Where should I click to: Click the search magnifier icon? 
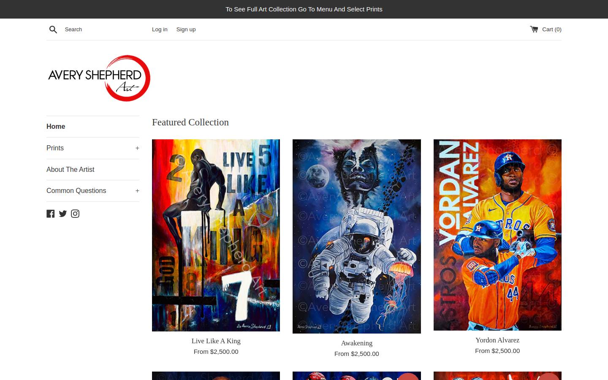[x=53, y=30]
